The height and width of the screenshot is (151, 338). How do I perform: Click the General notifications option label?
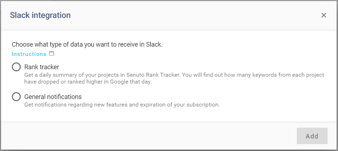[53, 96]
